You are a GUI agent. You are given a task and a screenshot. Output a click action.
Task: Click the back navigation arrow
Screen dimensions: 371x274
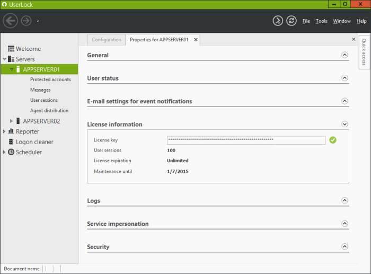10,21
